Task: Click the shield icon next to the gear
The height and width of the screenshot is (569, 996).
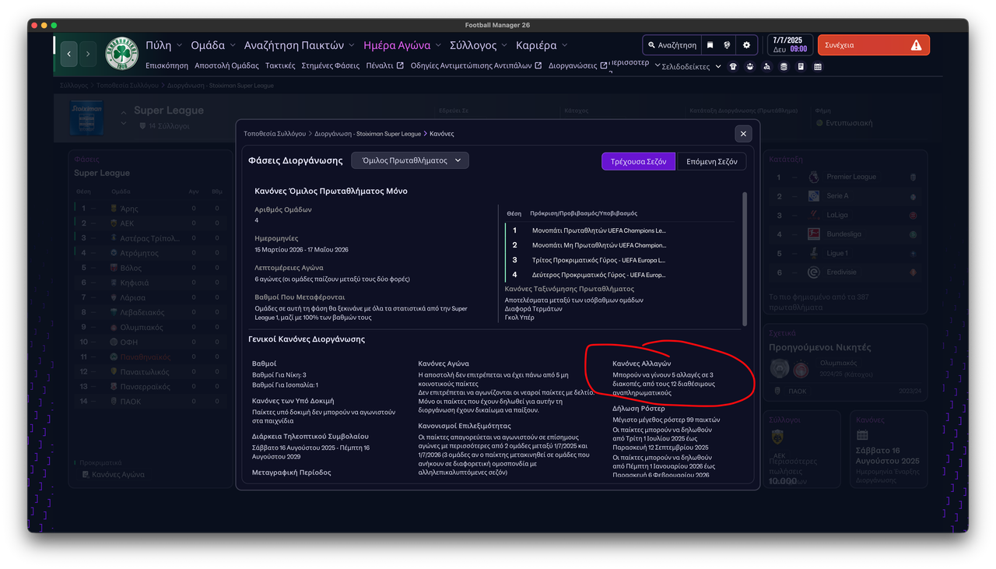Action: coord(728,45)
